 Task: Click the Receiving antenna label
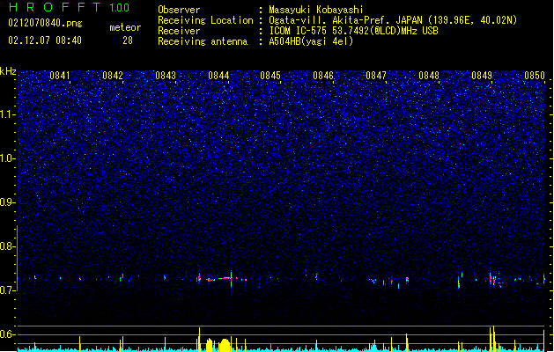point(203,41)
